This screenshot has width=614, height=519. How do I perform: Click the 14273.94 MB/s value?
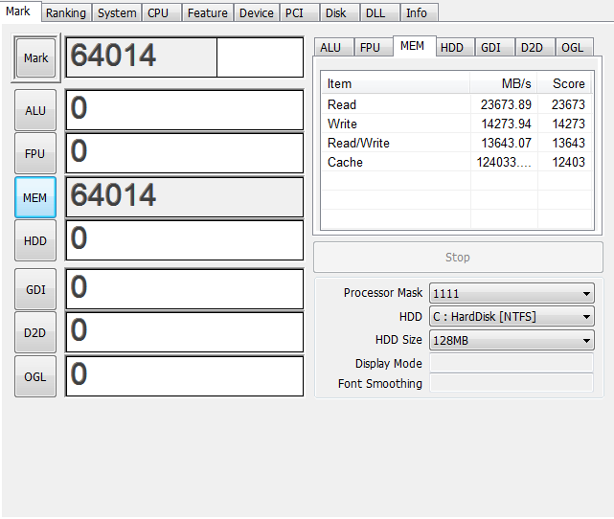(x=506, y=124)
